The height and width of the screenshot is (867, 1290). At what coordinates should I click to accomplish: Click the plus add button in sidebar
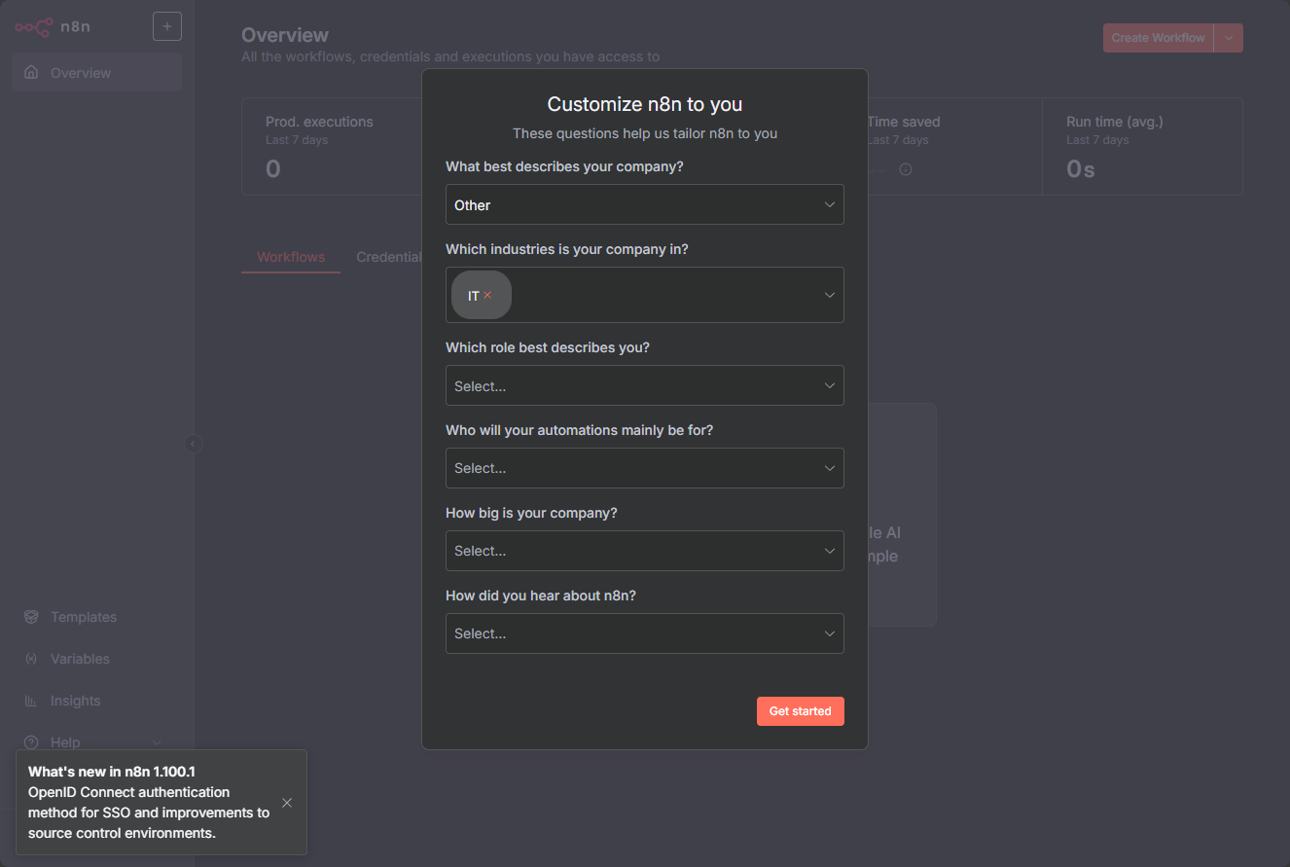167,26
